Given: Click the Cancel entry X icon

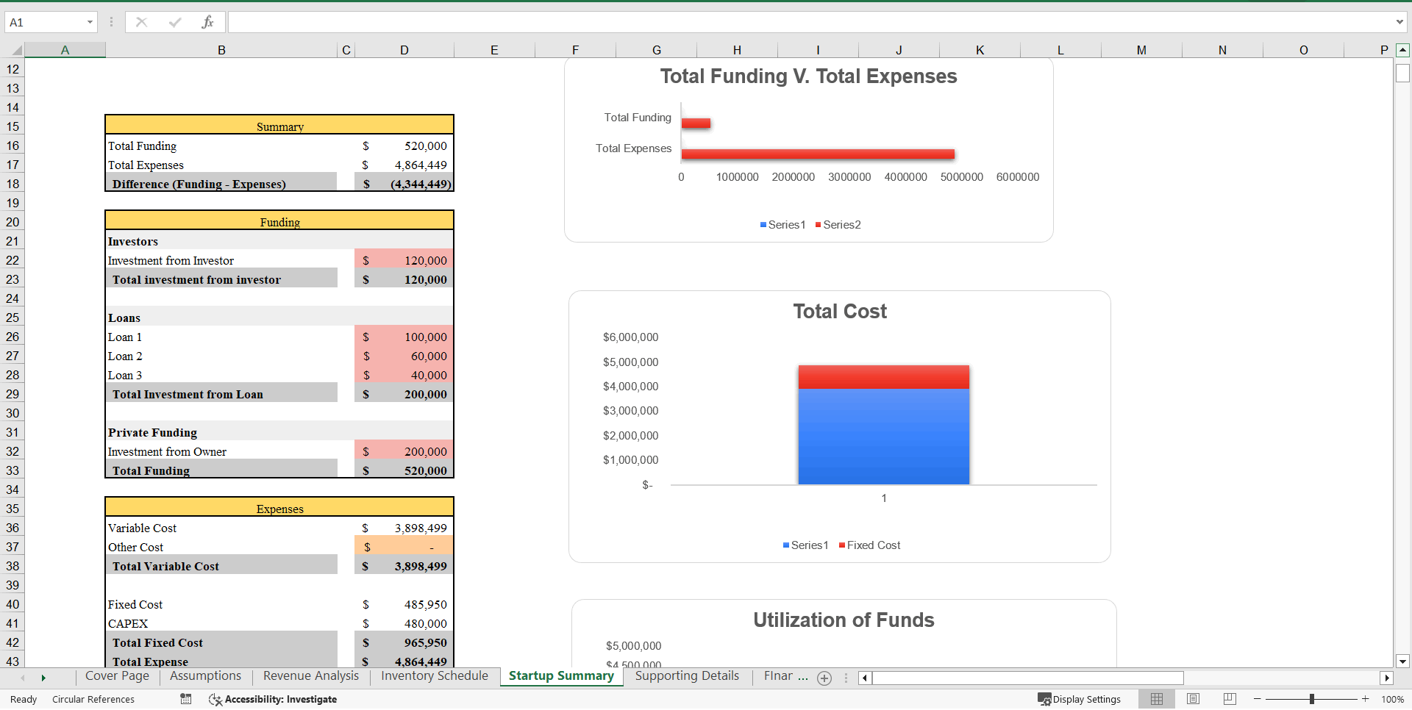Looking at the screenshot, I should pos(141,22).
